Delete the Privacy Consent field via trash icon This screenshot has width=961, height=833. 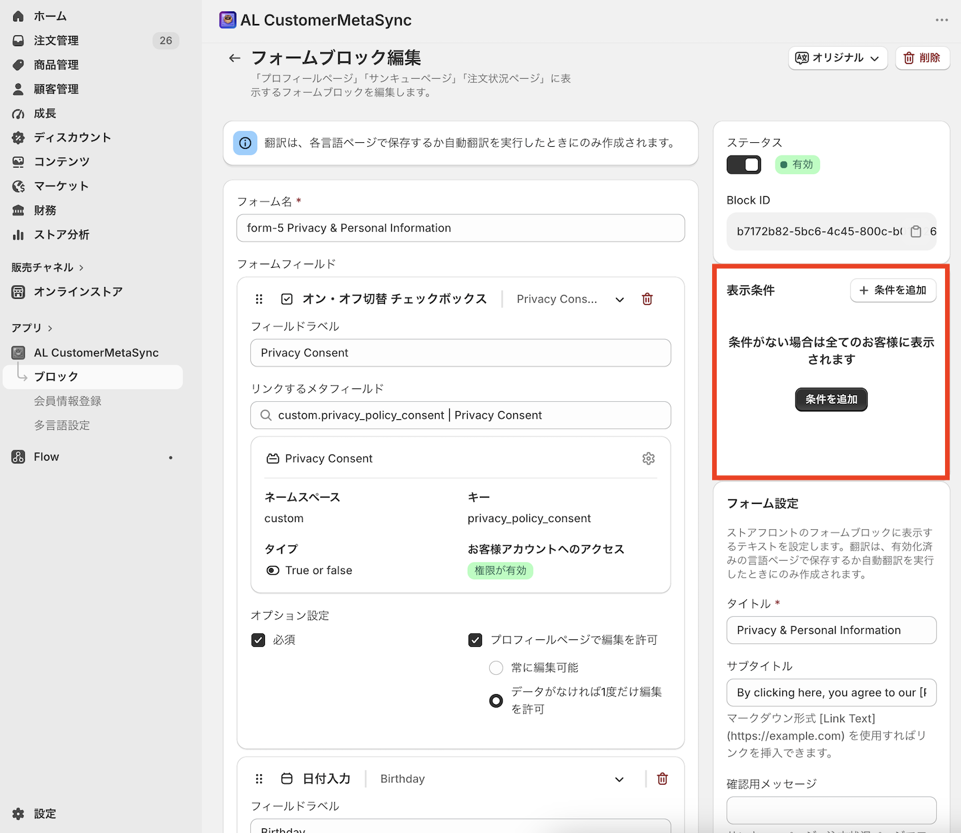[647, 299]
